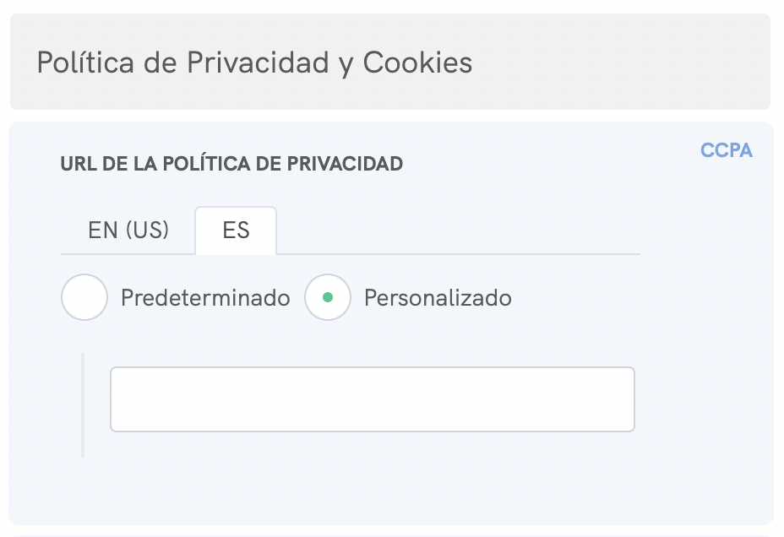Screen dimensions: 784x537
Task: Click the vertical bar left of the URL field
Action: click(x=83, y=405)
